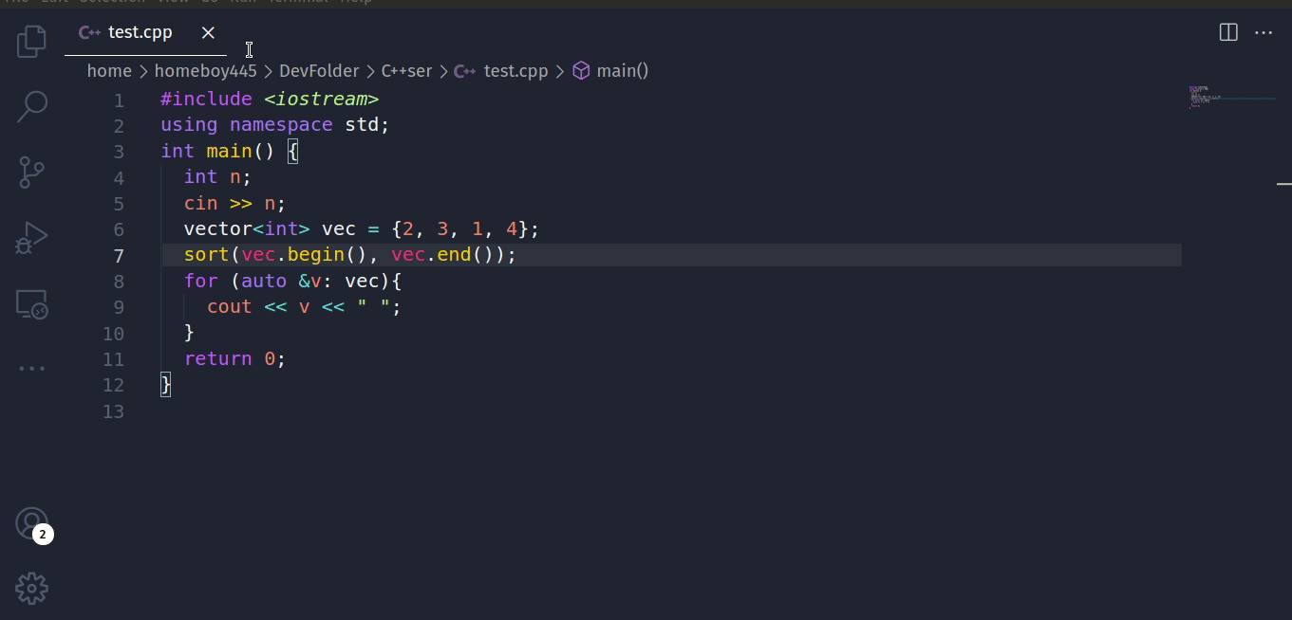This screenshot has height=620, width=1292.
Task: Open the C++ser breadcrumb
Action: click(406, 71)
